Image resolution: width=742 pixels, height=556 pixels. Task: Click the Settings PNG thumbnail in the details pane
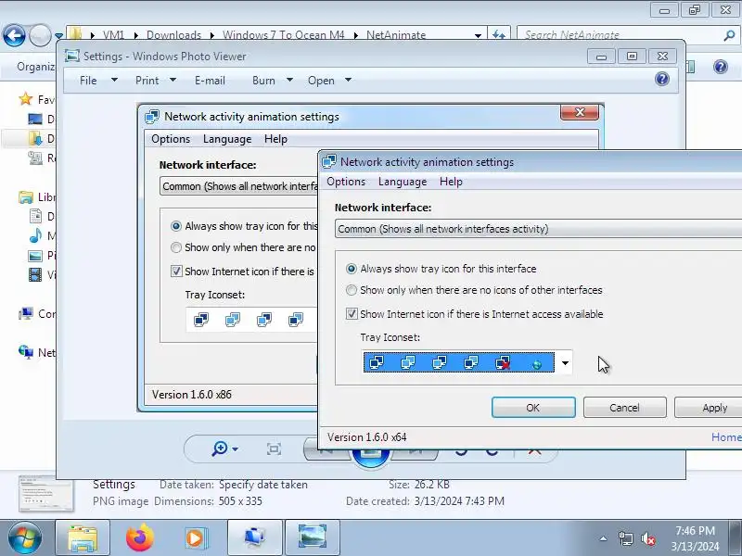coord(45,494)
